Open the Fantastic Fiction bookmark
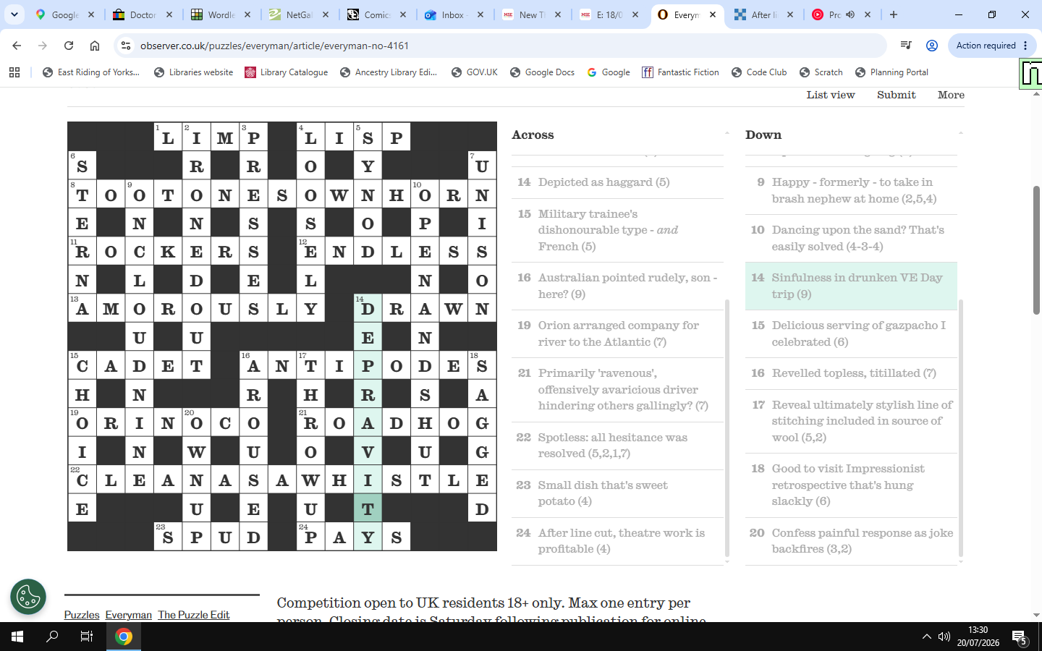The height and width of the screenshot is (651, 1042). click(681, 72)
